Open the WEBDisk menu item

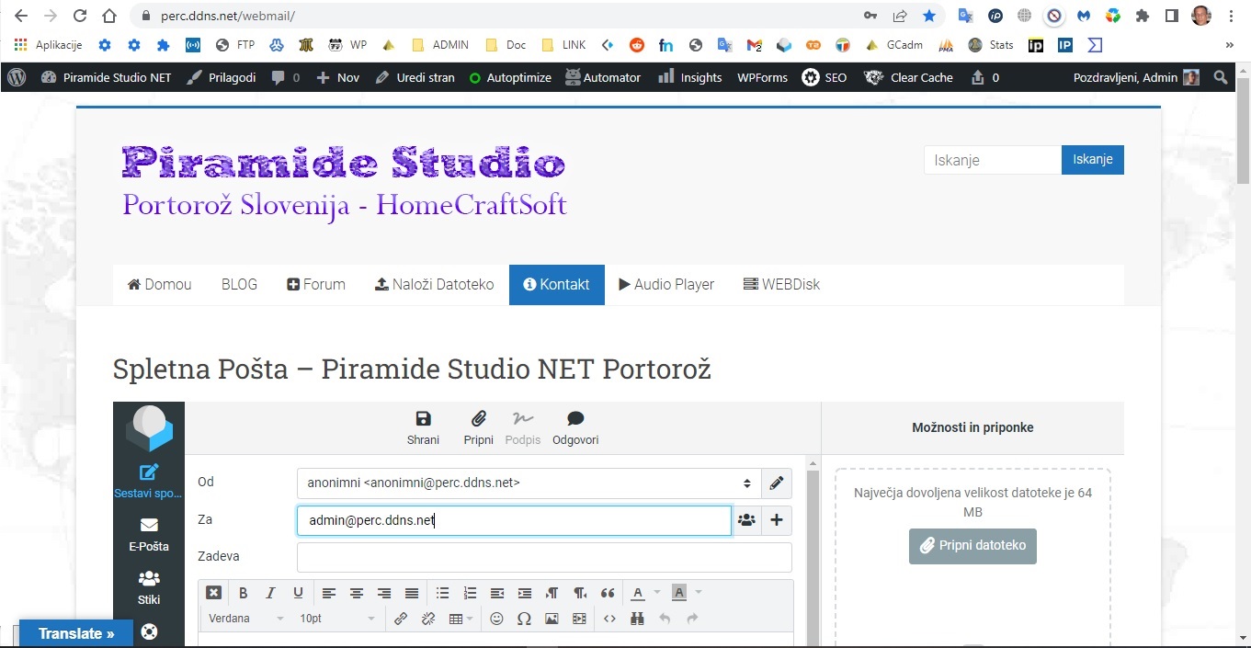781,285
